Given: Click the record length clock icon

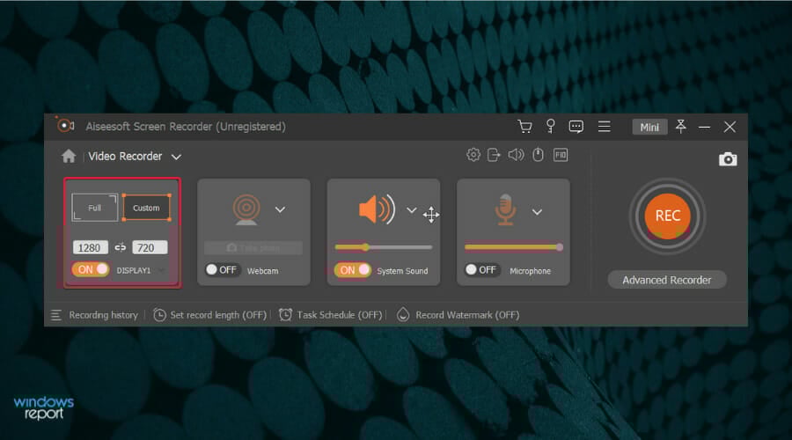Looking at the screenshot, I should point(159,315).
